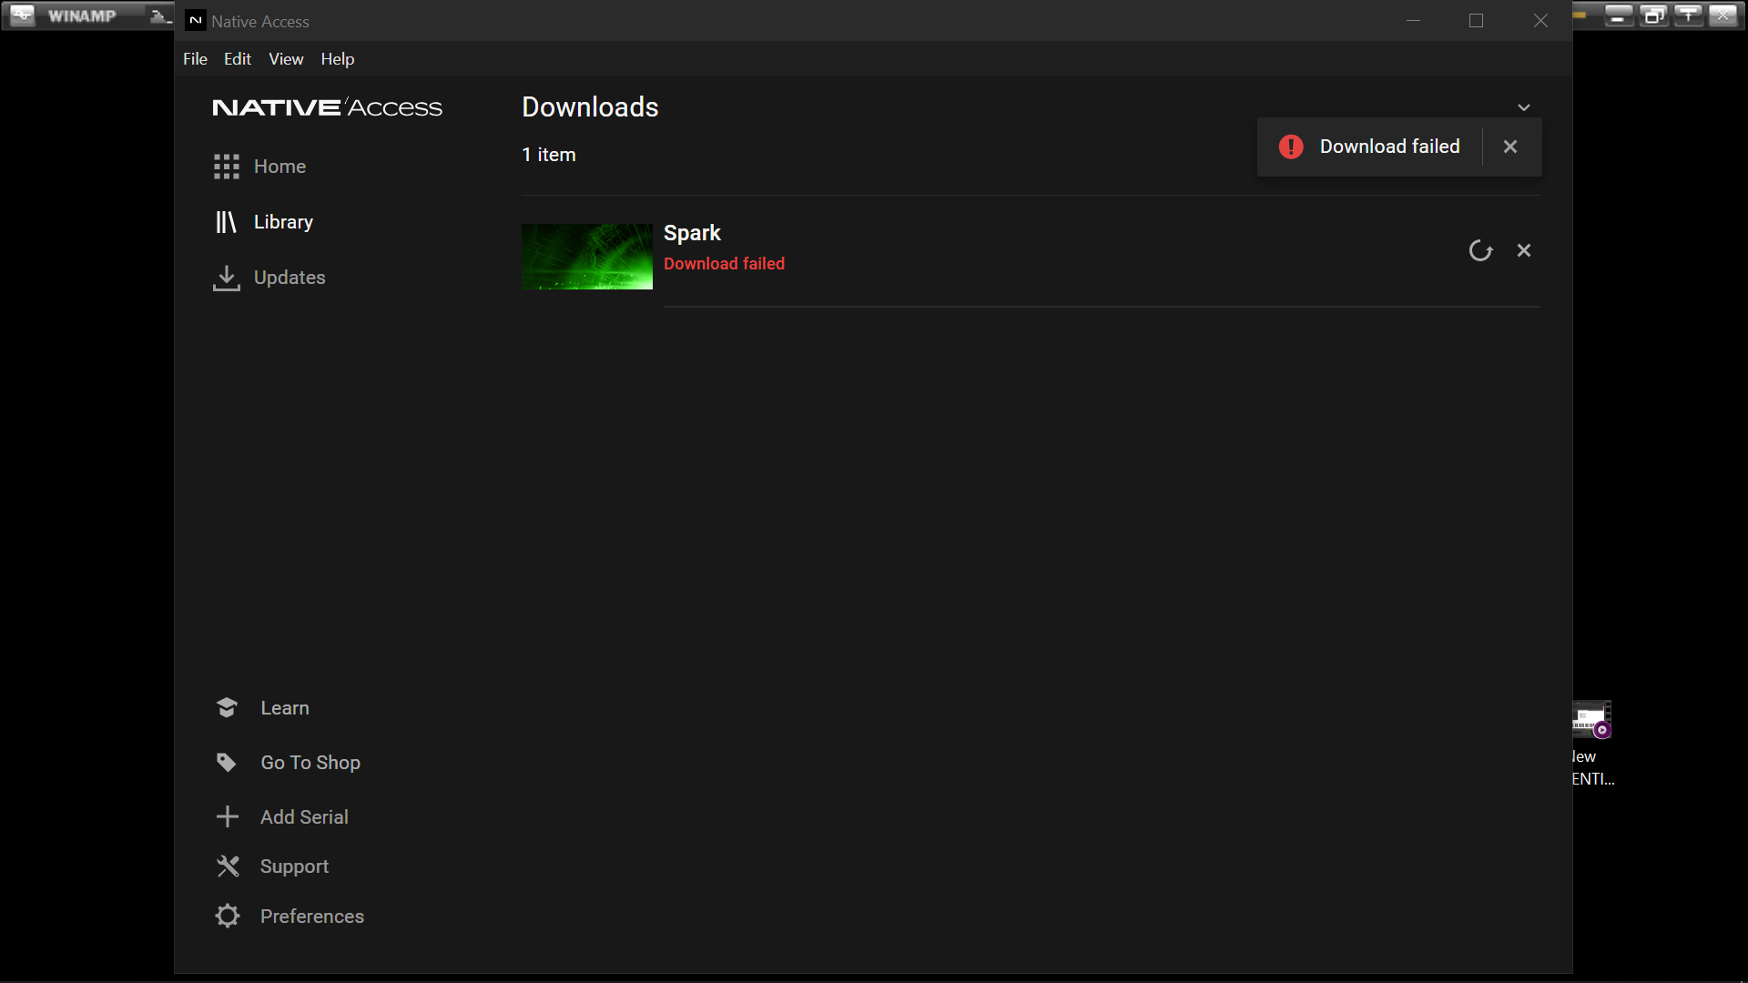Open Go To Shop label
1748x983 pixels.
coord(310,763)
